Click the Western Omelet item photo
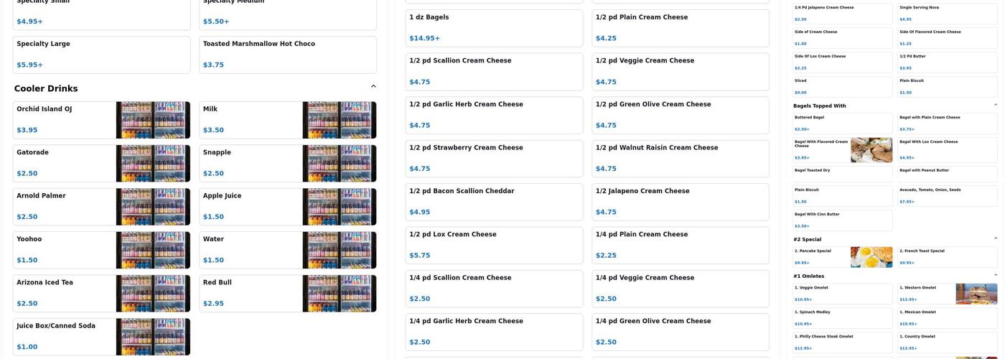The image size is (1005, 359). pos(976,294)
